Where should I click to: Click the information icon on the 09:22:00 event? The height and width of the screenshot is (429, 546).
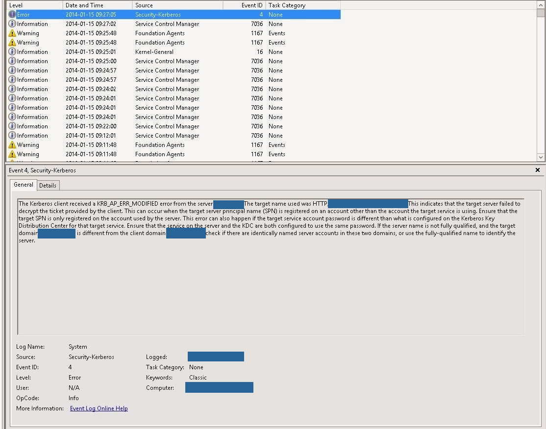[x=12, y=126]
